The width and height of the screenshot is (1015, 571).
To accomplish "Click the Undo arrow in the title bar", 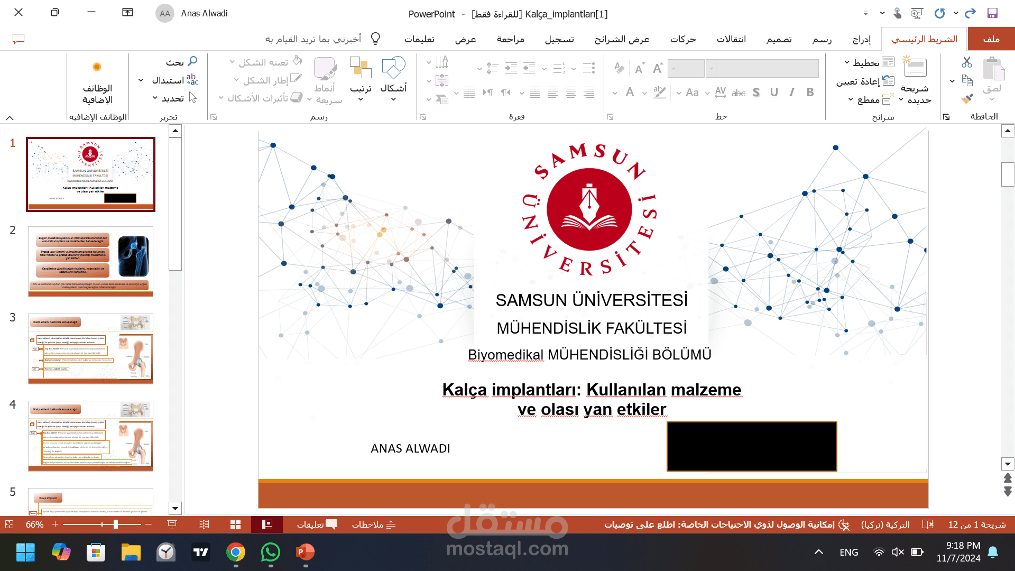I will (939, 13).
